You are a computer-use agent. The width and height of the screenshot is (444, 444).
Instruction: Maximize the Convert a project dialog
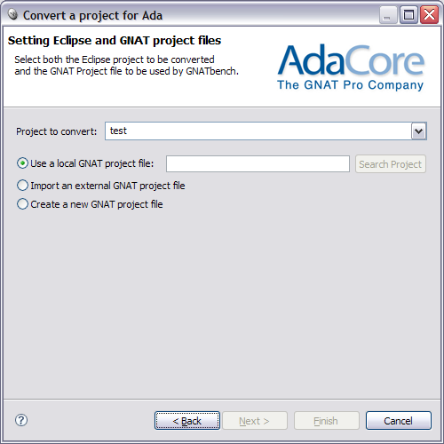click(408, 15)
